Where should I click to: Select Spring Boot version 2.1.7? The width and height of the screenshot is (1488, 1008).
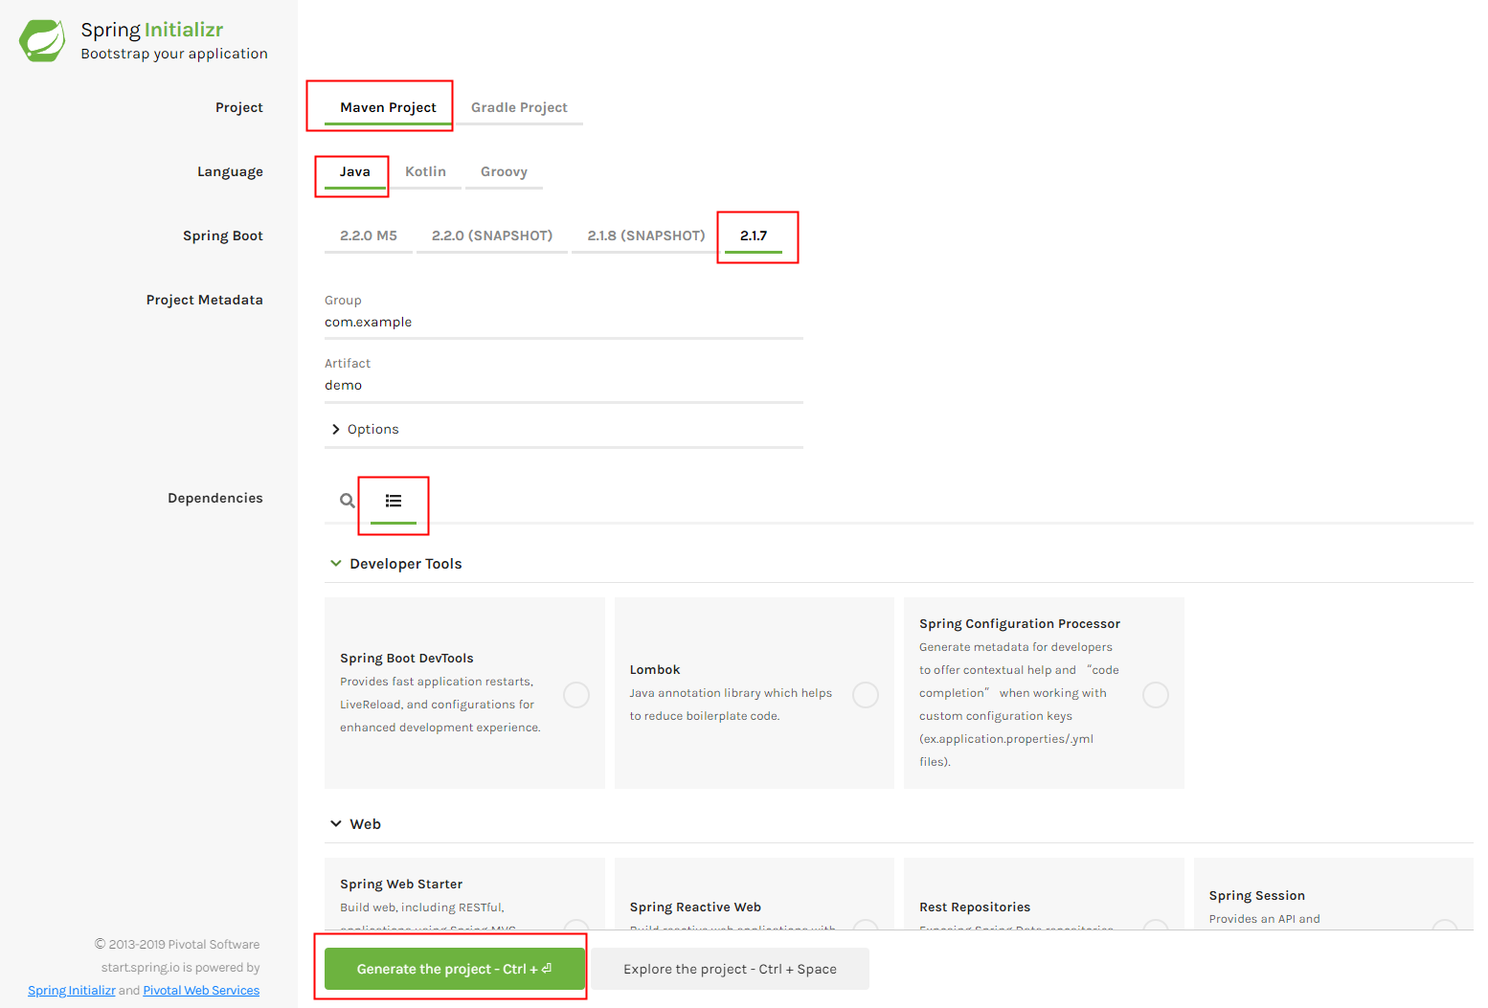pos(754,235)
